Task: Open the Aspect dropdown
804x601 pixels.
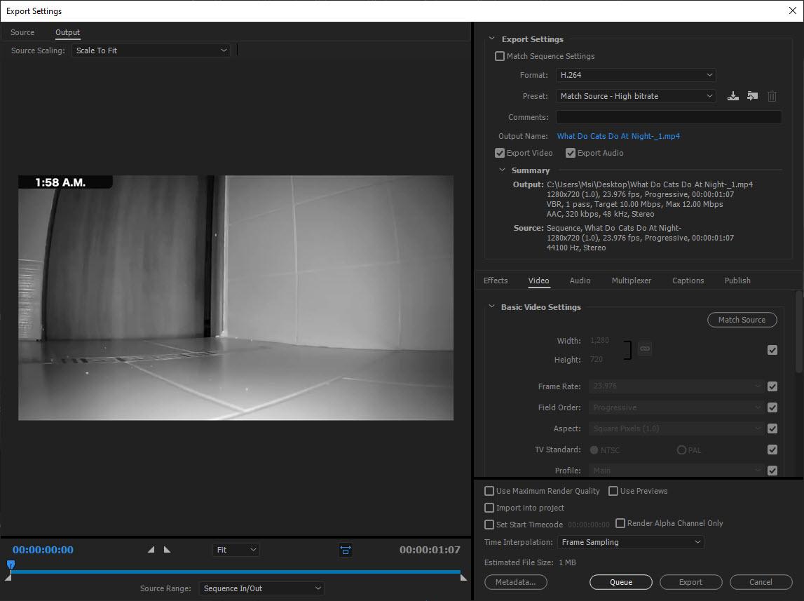Action: tap(676, 428)
